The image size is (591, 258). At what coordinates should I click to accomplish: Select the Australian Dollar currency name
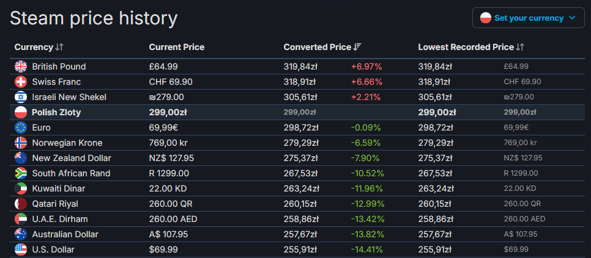tap(65, 234)
